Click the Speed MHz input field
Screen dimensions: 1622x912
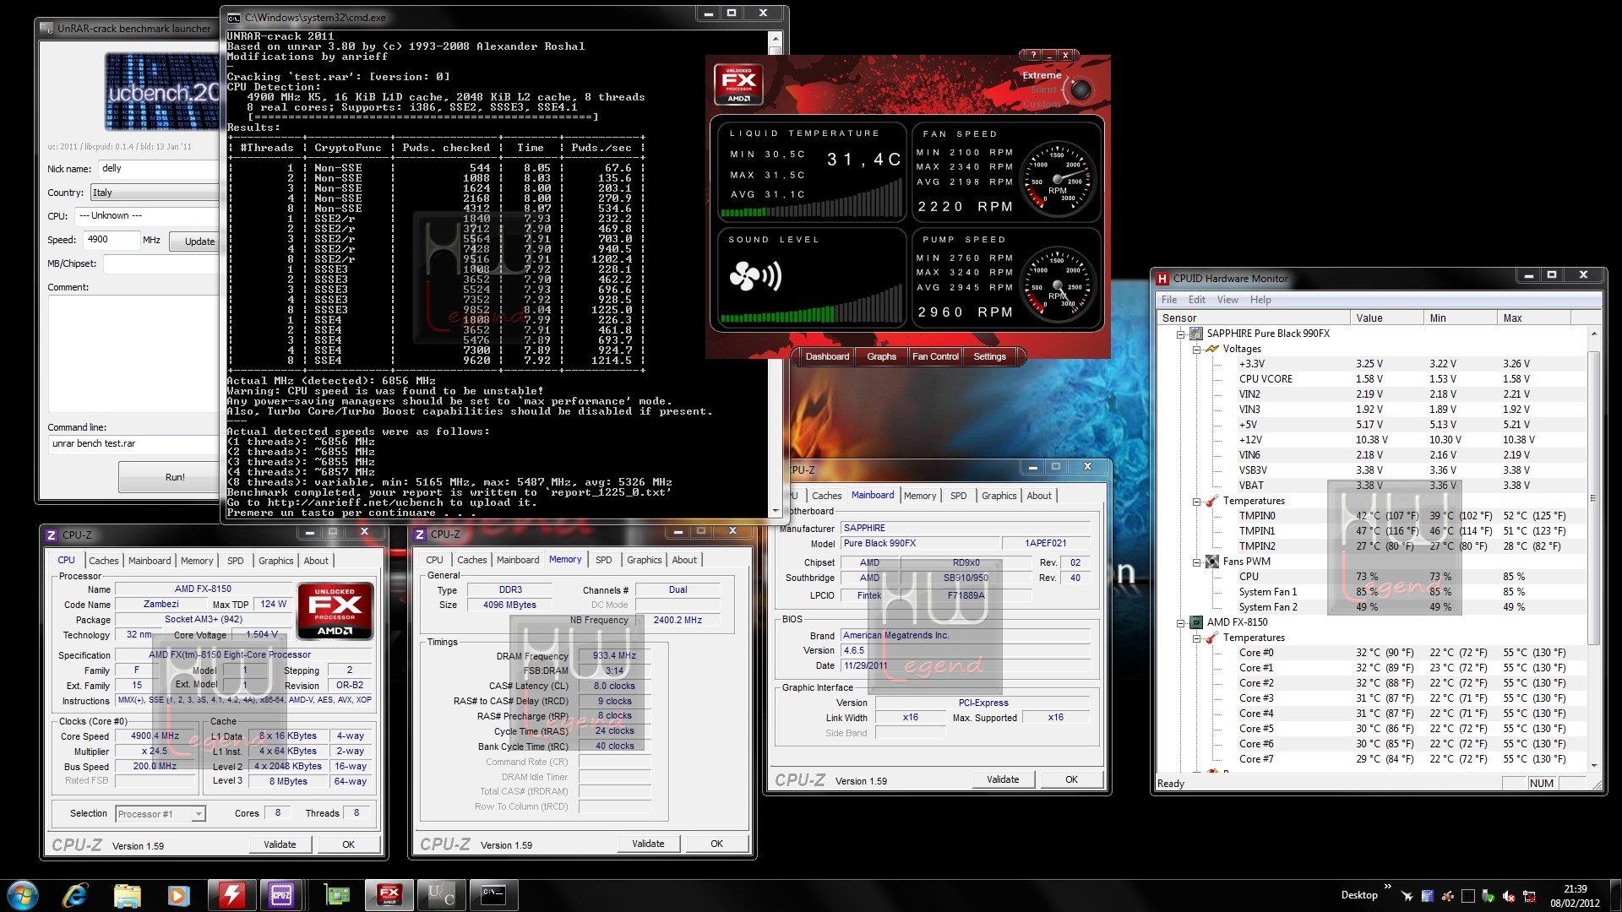click(x=111, y=240)
